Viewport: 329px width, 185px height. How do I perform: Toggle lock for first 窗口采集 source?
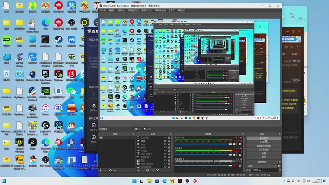pyautogui.click(x=169, y=138)
